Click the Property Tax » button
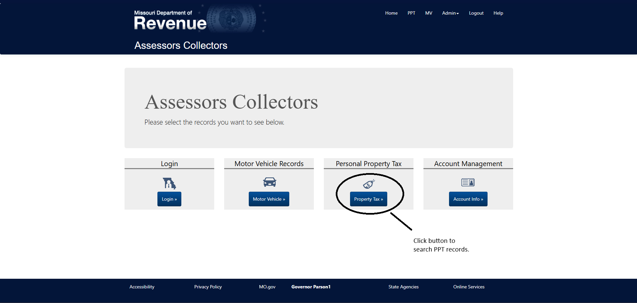The image size is (637, 303). pyautogui.click(x=368, y=199)
